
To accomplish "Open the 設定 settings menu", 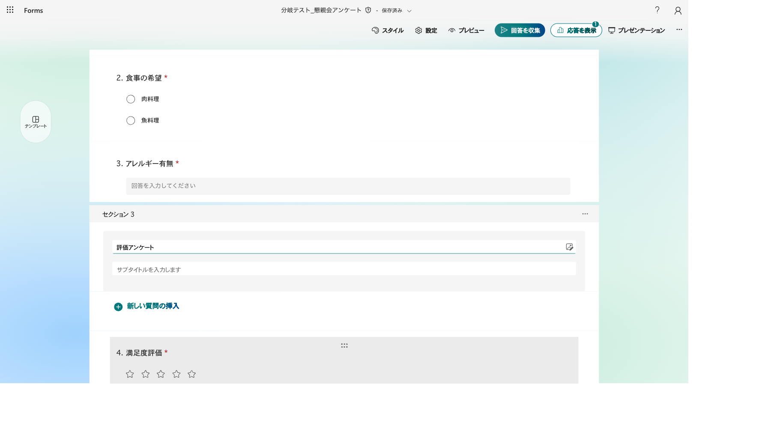I will 426,30.
